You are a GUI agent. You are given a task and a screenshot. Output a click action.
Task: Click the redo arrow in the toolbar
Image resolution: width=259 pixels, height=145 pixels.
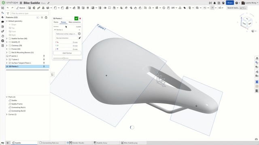(12, 8)
